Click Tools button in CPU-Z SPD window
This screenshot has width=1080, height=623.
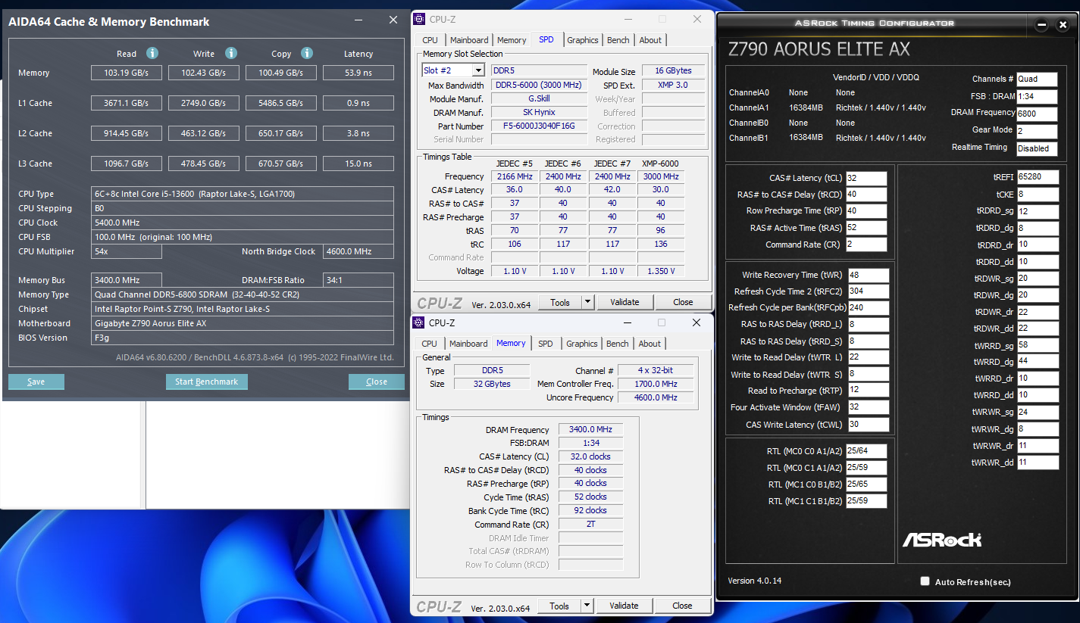point(560,302)
